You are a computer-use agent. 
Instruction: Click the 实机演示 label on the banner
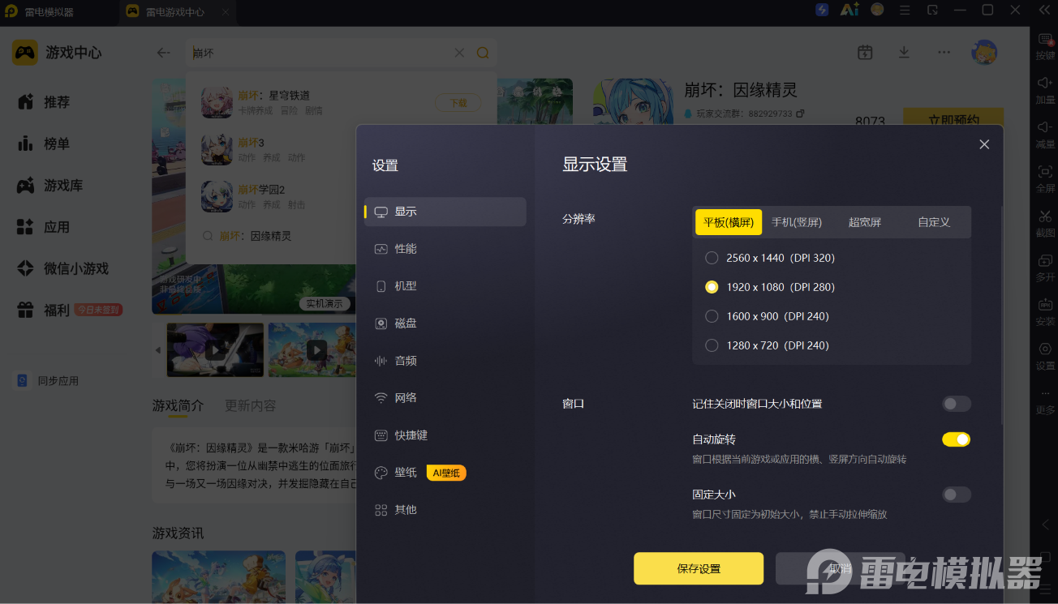pos(325,304)
